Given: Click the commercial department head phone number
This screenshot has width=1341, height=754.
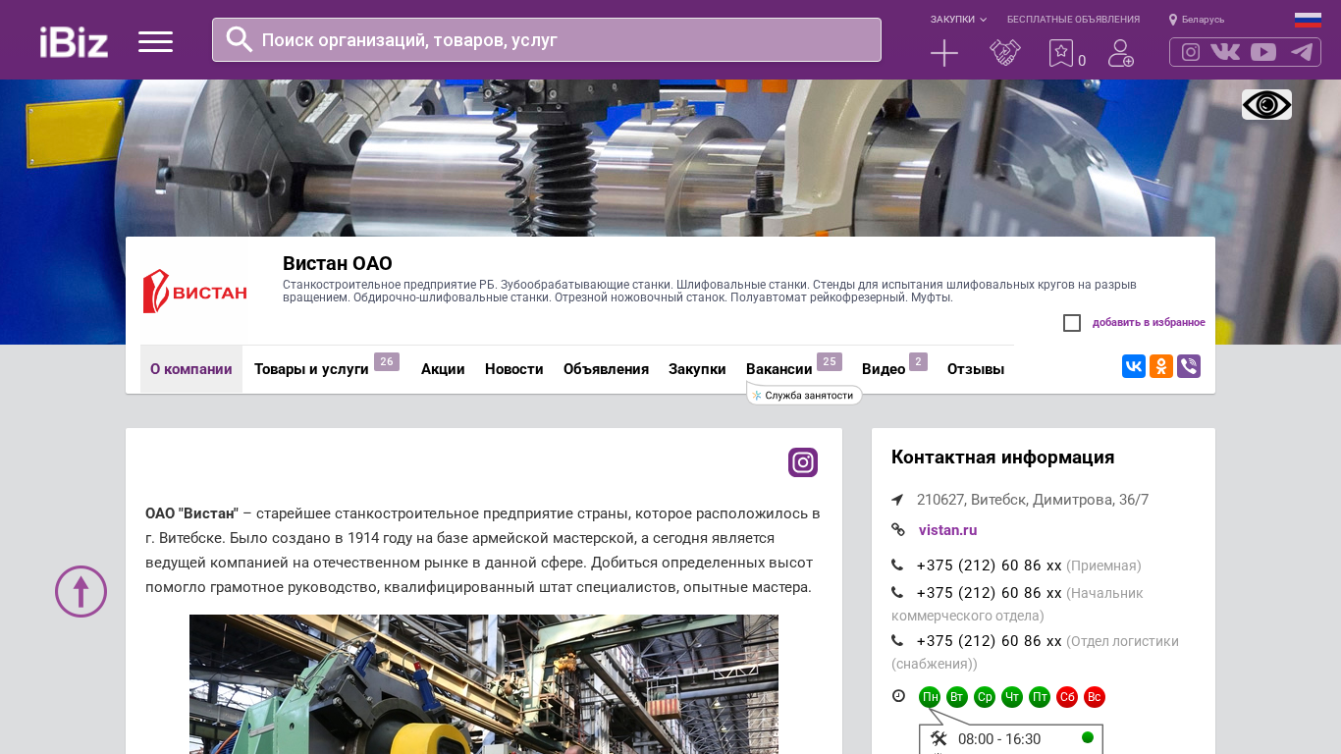Looking at the screenshot, I should 989,593.
